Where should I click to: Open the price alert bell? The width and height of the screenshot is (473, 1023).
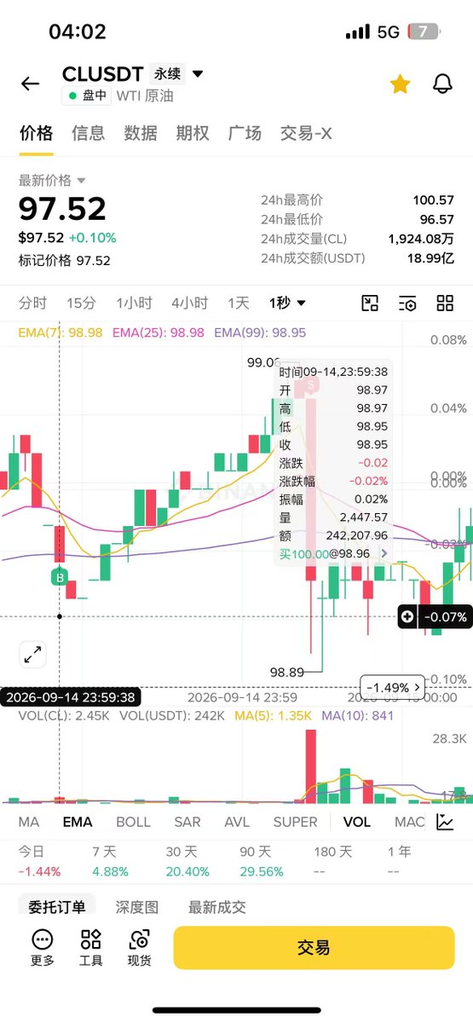(x=442, y=83)
